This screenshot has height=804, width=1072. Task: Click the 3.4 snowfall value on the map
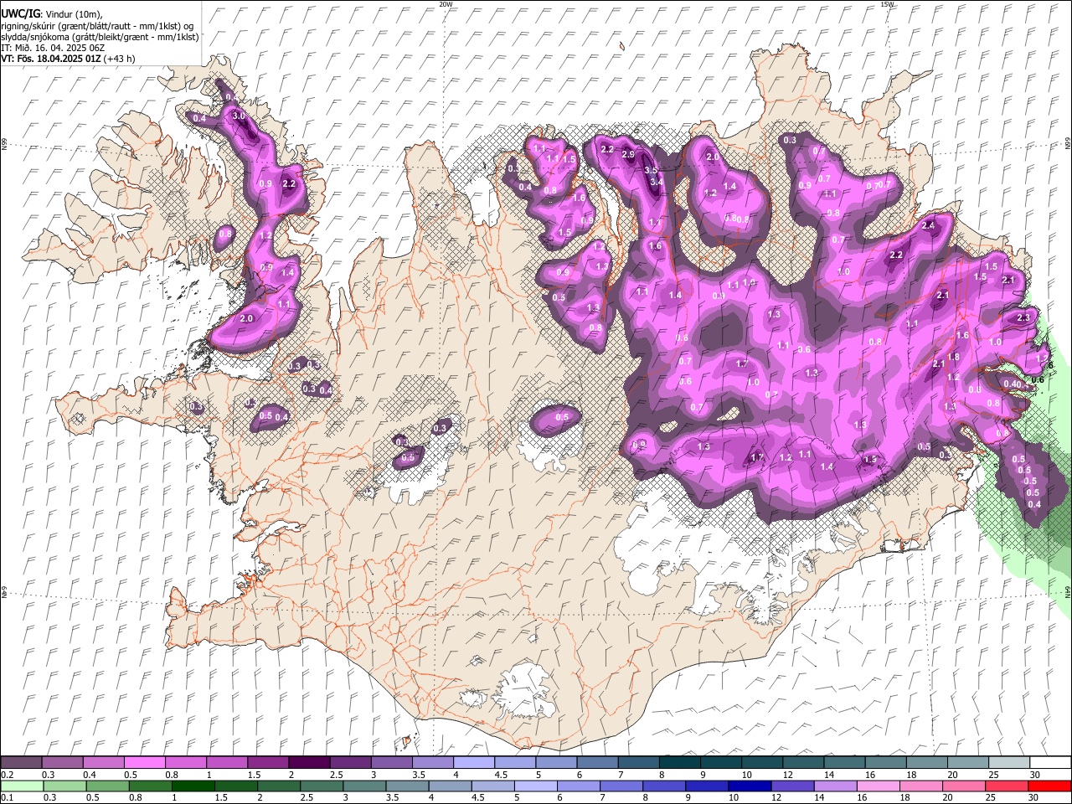click(657, 182)
